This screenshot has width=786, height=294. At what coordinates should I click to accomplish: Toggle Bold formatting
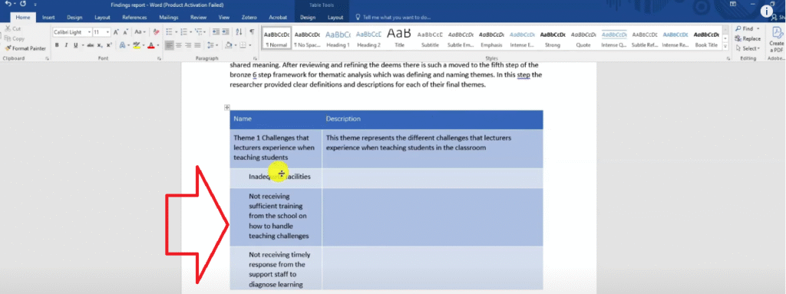57,45
